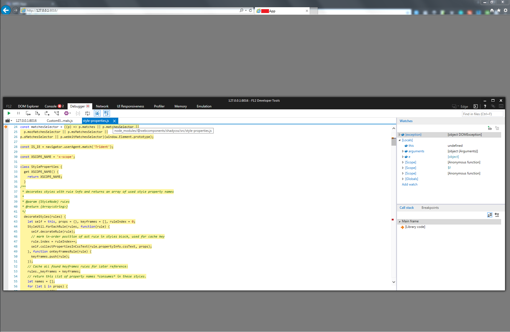510x332 pixels.
Task: Open the Break on exceptions dropdown arrow
Action: (x=70, y=113)
